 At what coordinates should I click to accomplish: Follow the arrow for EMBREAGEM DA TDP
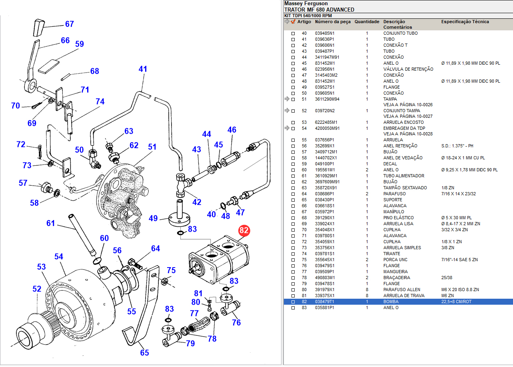click(287, 128)
